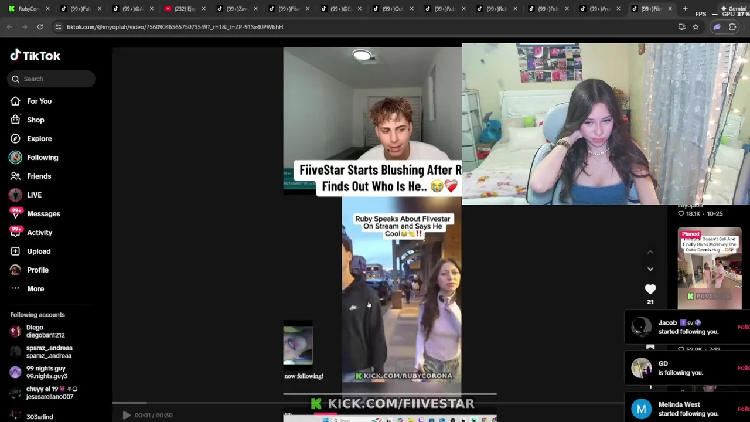Image resolution: width=750 pixels, height=422 pixels.
Task: Click the purple extension icon
Action: tap(717, 27)
